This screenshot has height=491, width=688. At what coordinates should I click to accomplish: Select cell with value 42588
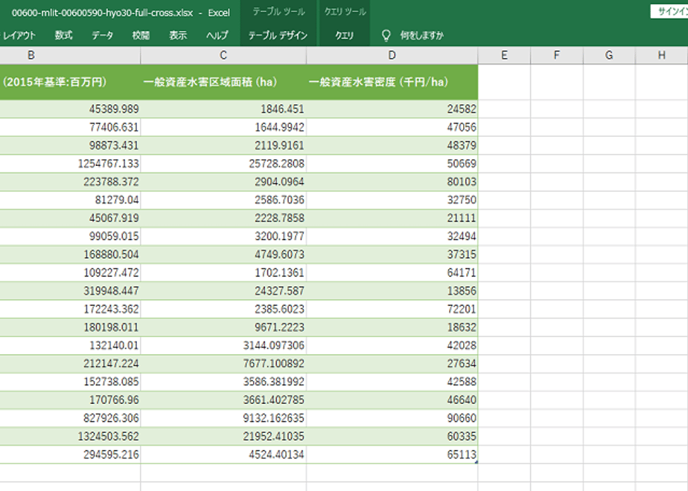pos(392,382)
